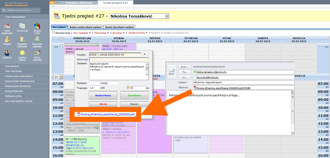Screen dimensions: 330x158
Task: Click the small back arrow under the tab bar
Action: coord(53,7)
